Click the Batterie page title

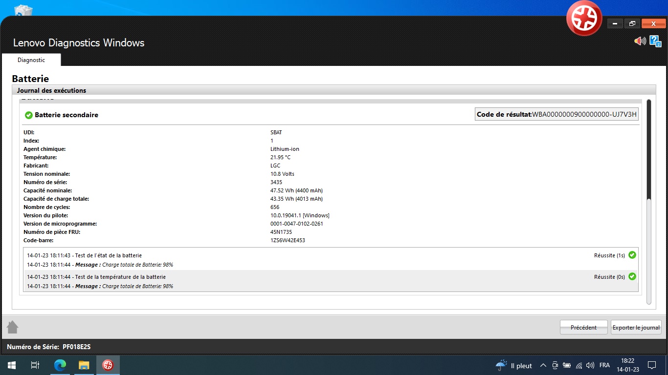30,79
